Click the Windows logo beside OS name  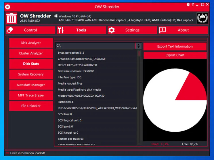pos(56,16)
